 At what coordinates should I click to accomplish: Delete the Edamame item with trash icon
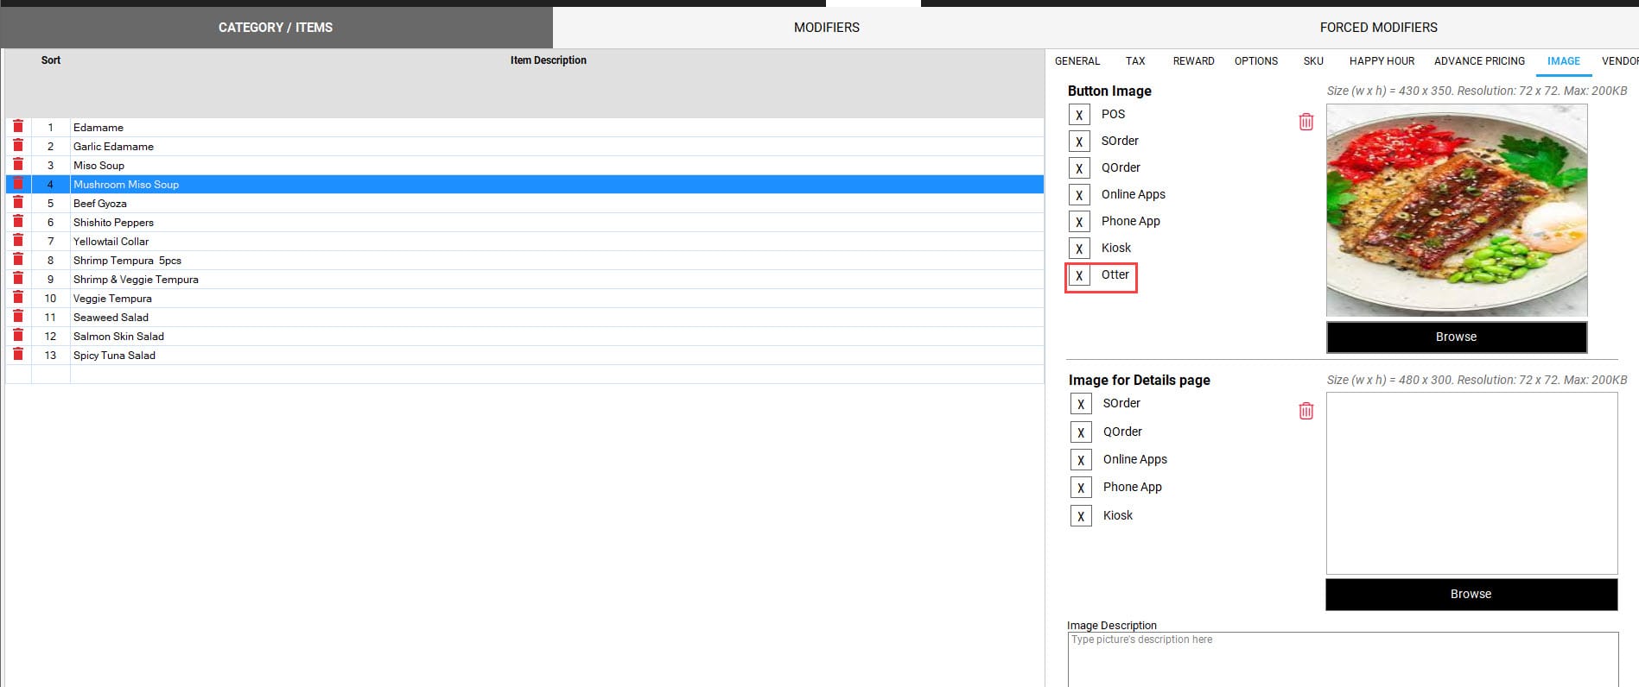(x=18, y=127)
